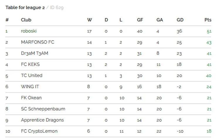
Task: Select FC KEKS in the table
Action: [x=30, y=64]
